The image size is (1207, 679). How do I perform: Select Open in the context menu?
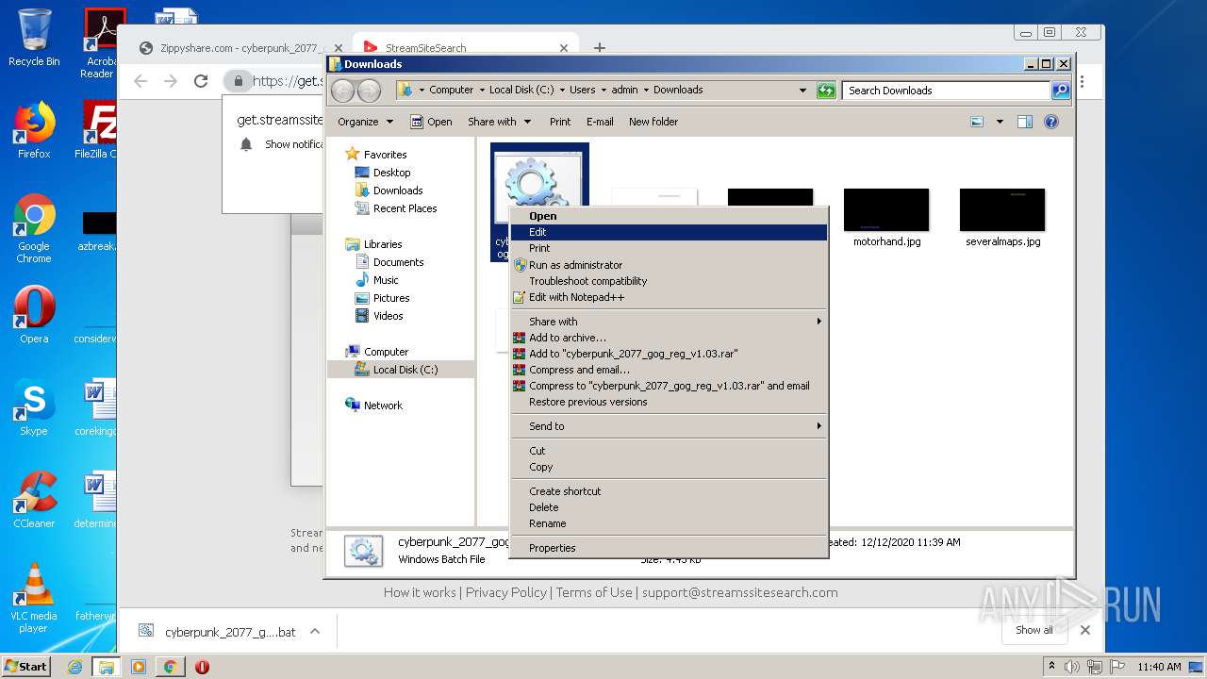669,216
